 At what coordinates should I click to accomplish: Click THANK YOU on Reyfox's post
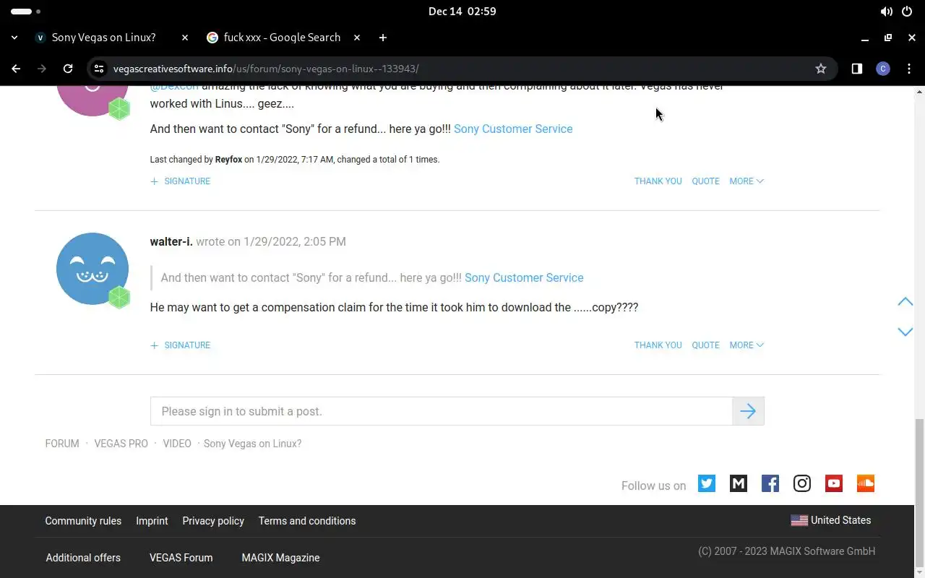658,181
